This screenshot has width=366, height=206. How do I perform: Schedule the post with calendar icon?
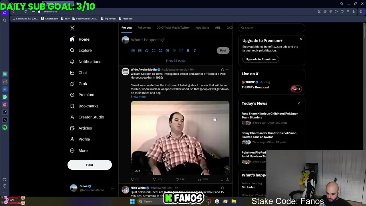pyautogui.click(x=167, y=51)
